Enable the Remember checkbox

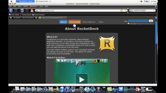pos(128,24)
